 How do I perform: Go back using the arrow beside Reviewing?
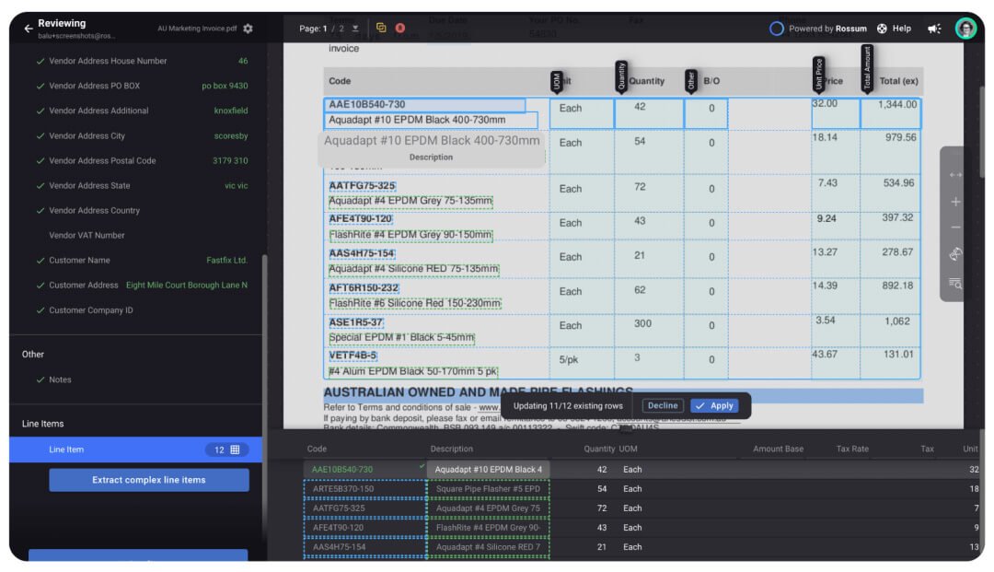[28, 29]
